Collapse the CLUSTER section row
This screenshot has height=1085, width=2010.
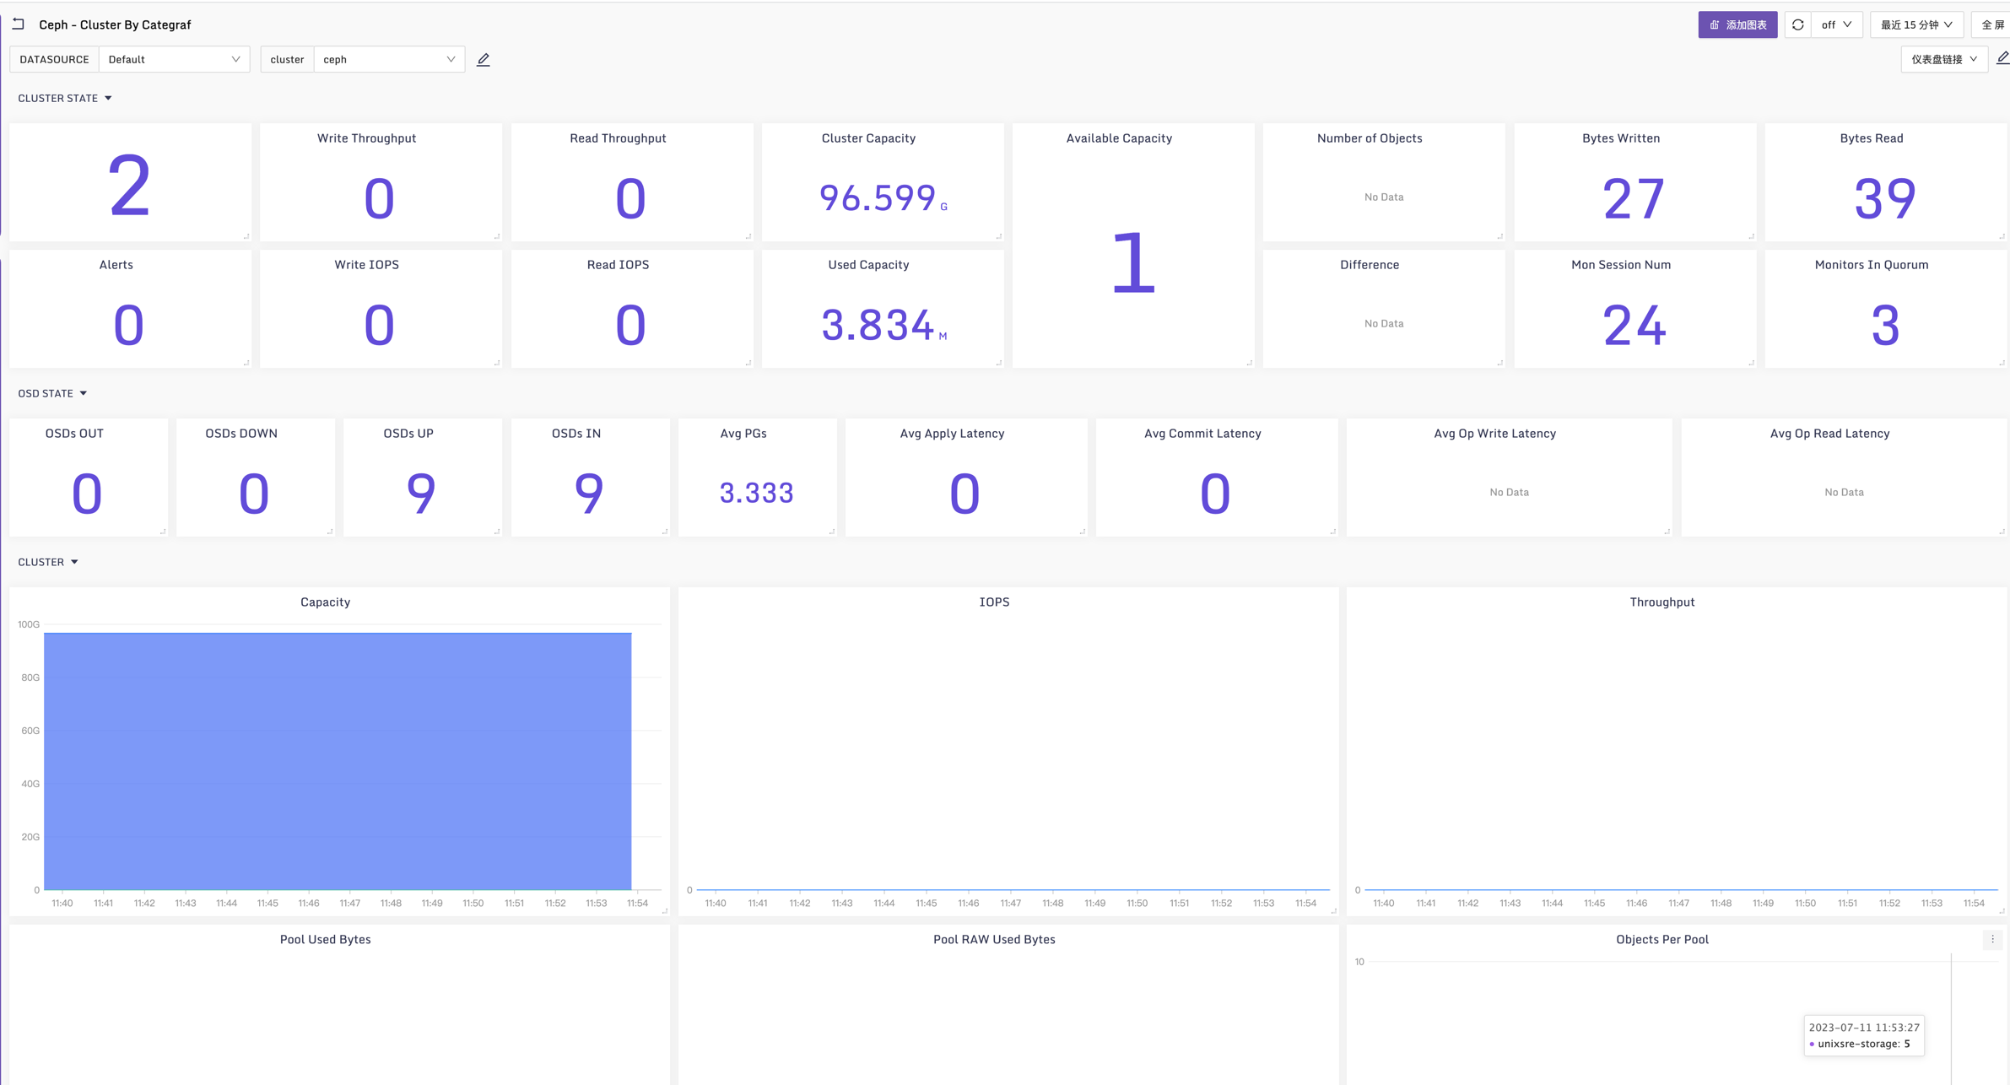(x=74, y=563)
